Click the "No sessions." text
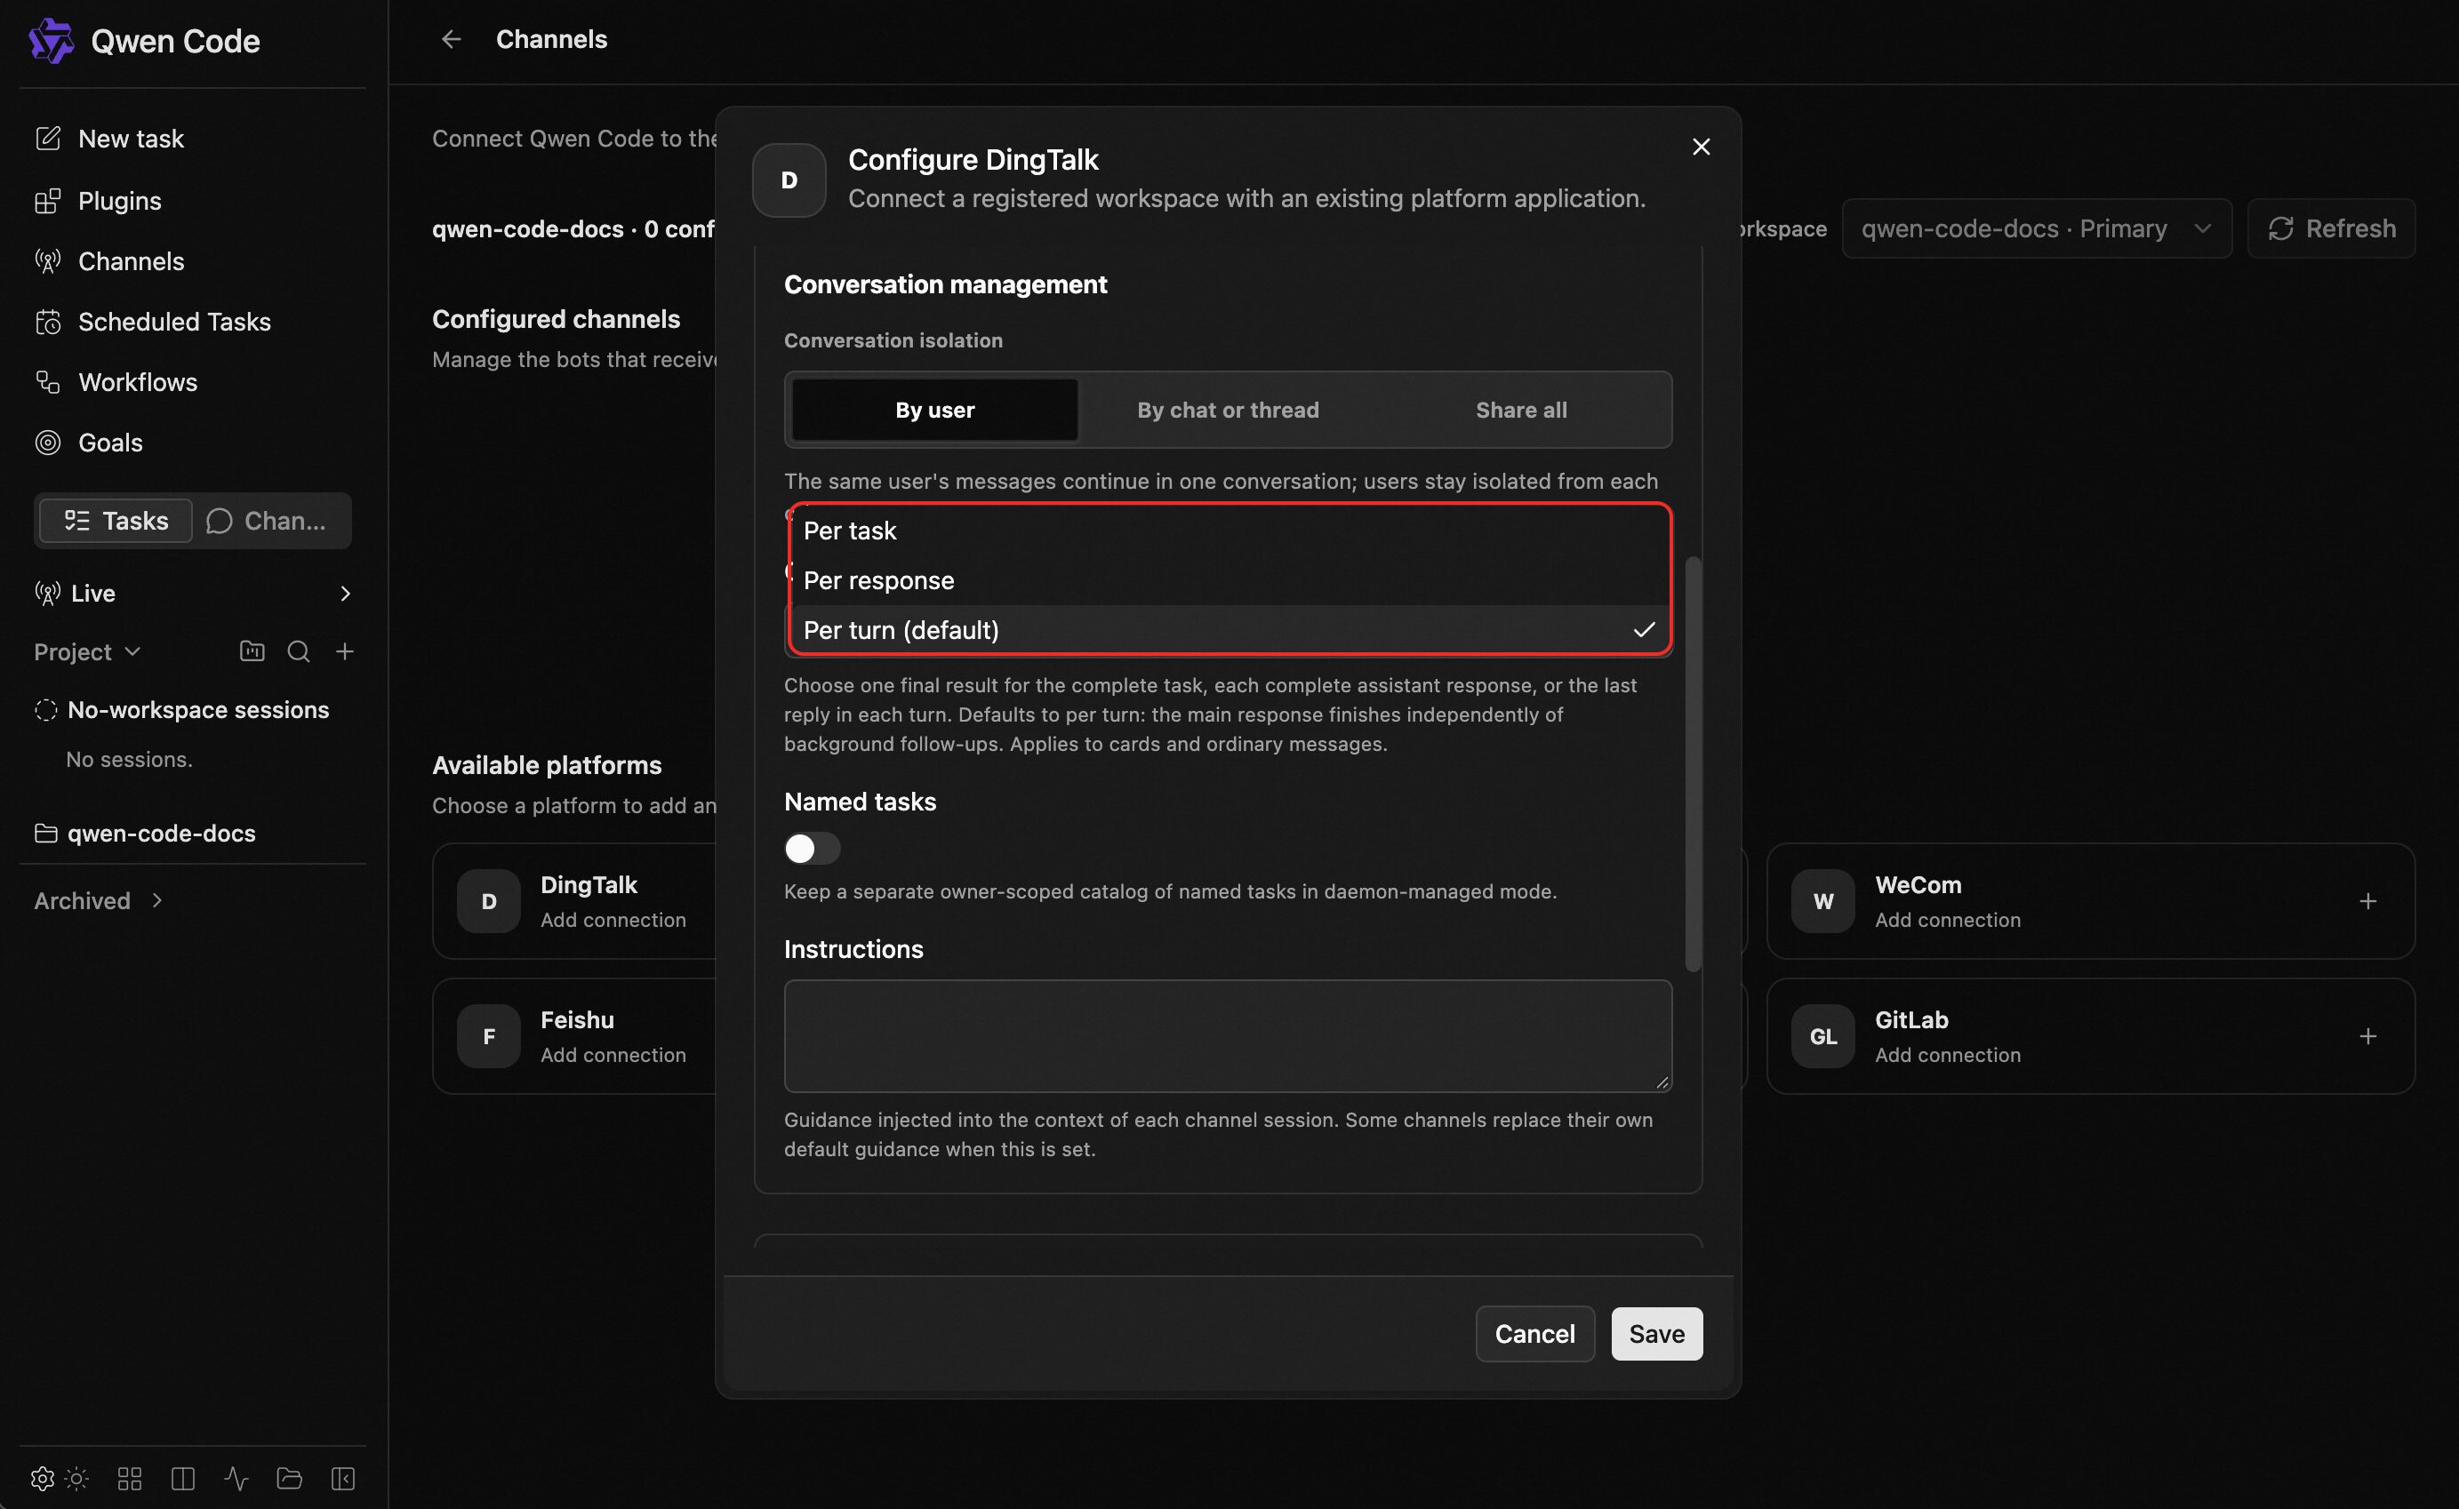 coord(129,760)
